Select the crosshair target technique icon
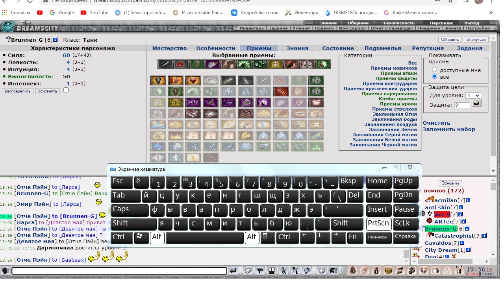Viewport: 504px width, 299px height. tap(316, 124)
